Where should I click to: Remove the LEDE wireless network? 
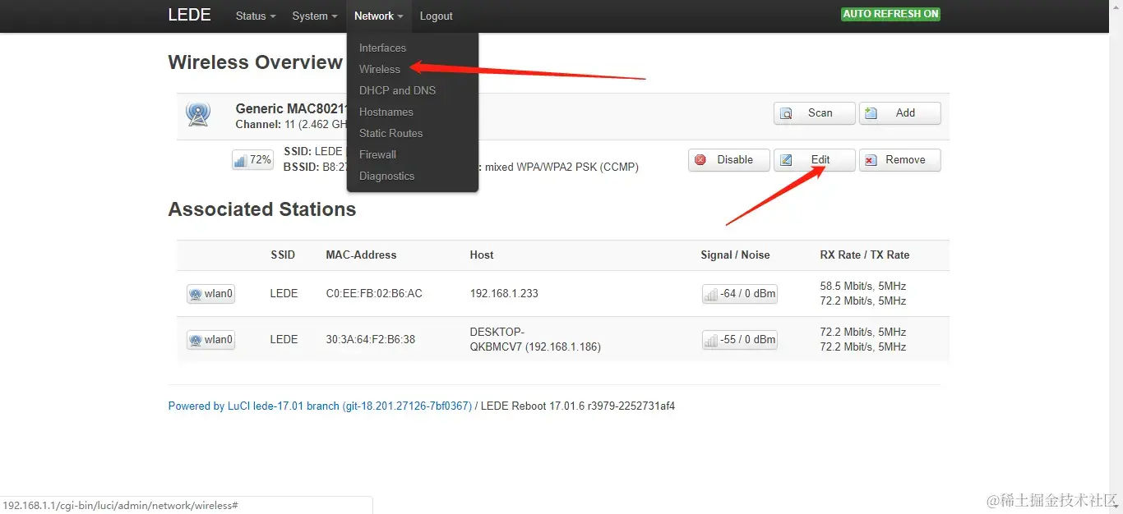click(x=899, y=160)
